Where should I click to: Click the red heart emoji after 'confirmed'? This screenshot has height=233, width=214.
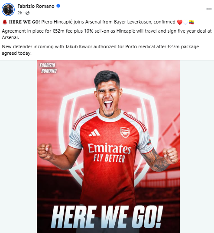(x=180, y=22)
